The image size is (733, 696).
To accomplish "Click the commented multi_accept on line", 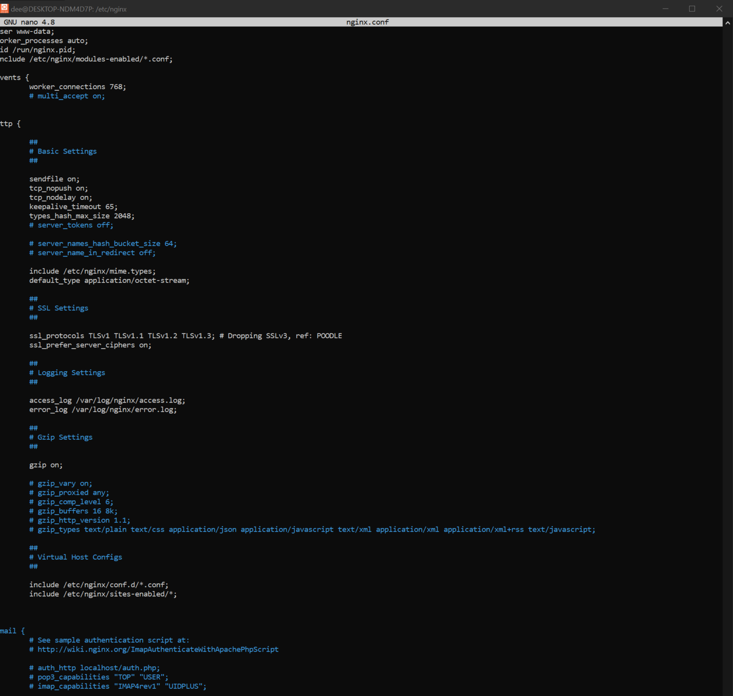I will click(67, 96).
